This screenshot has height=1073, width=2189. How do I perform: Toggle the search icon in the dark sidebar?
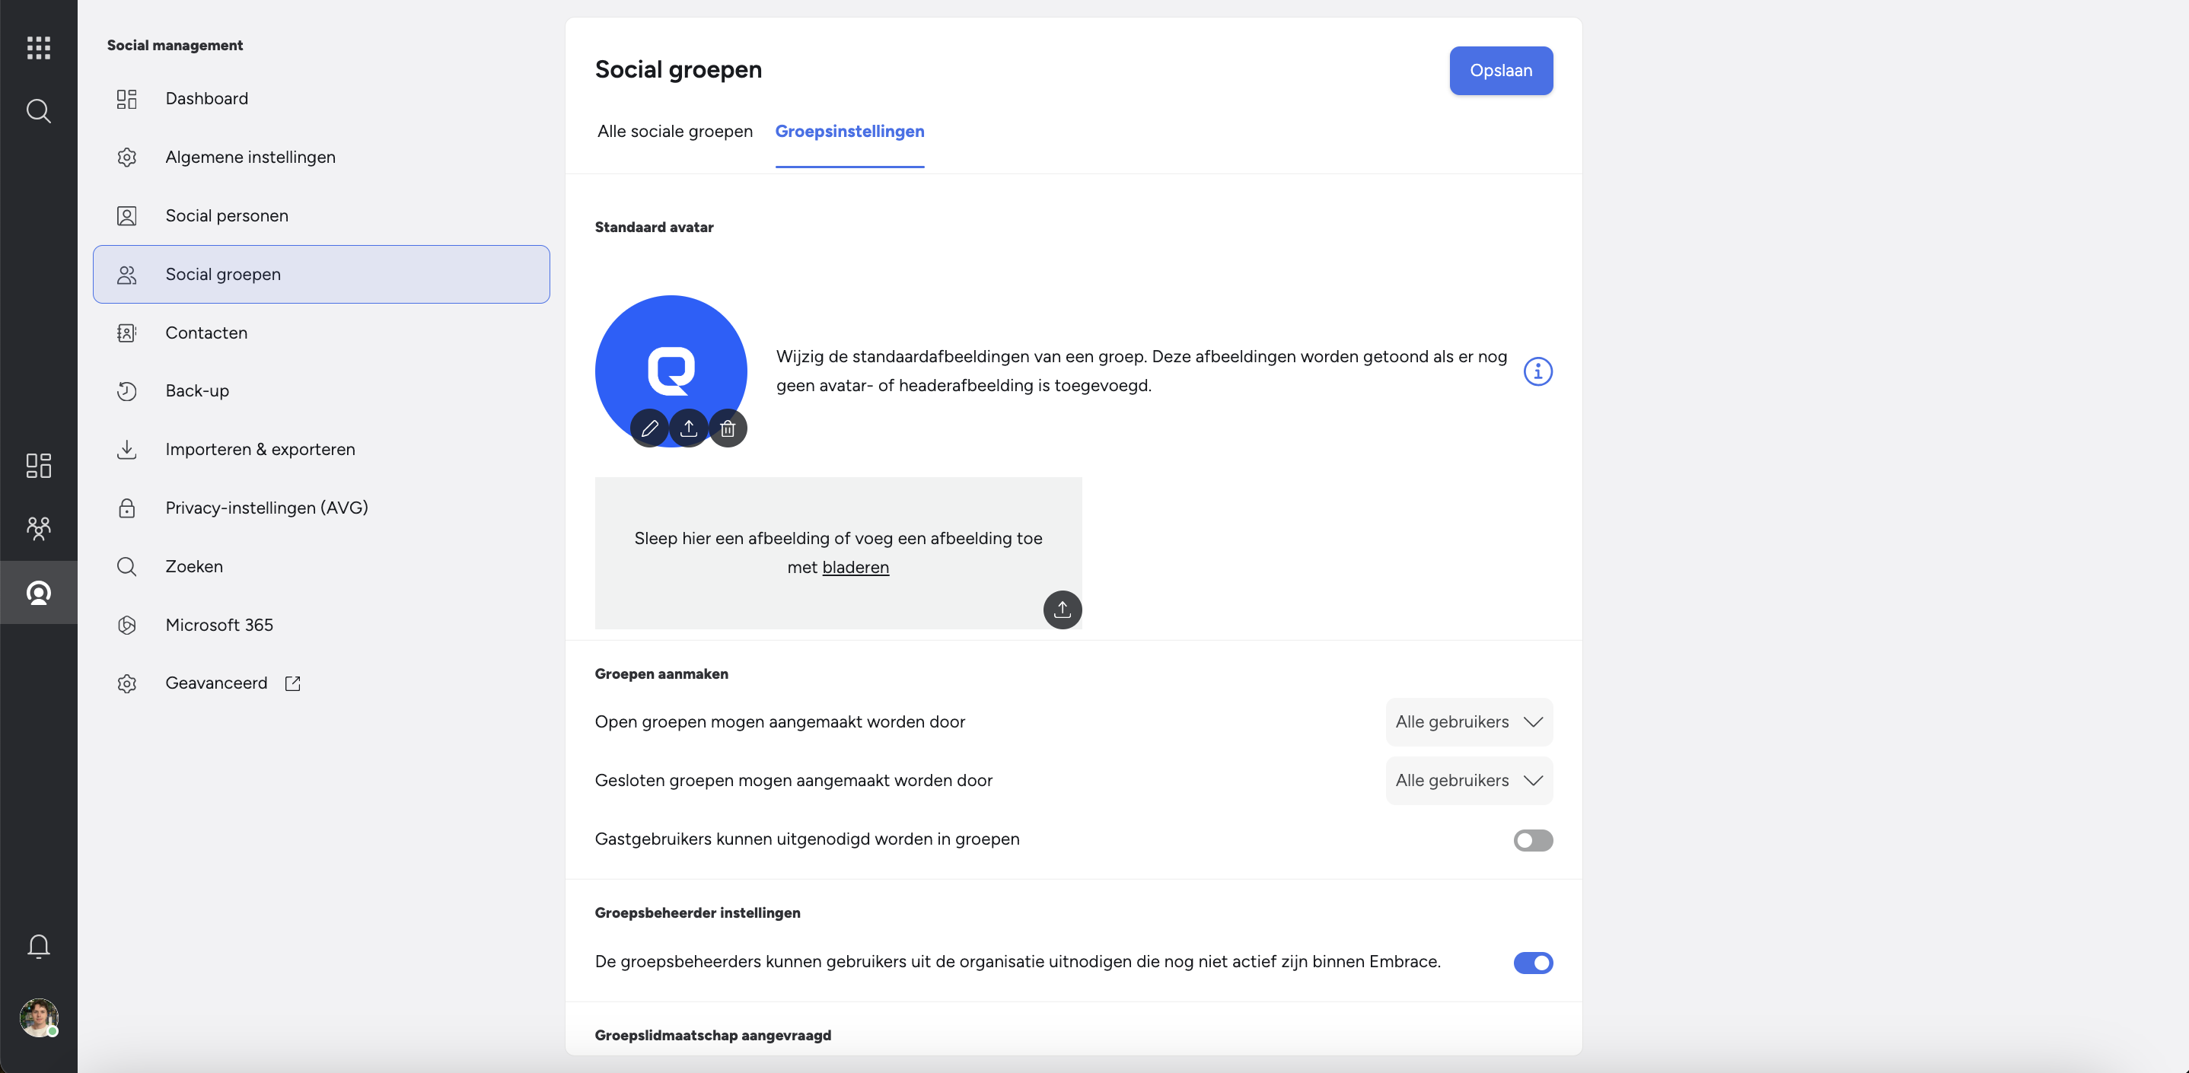pyautogui.click(x=38, y=110)
